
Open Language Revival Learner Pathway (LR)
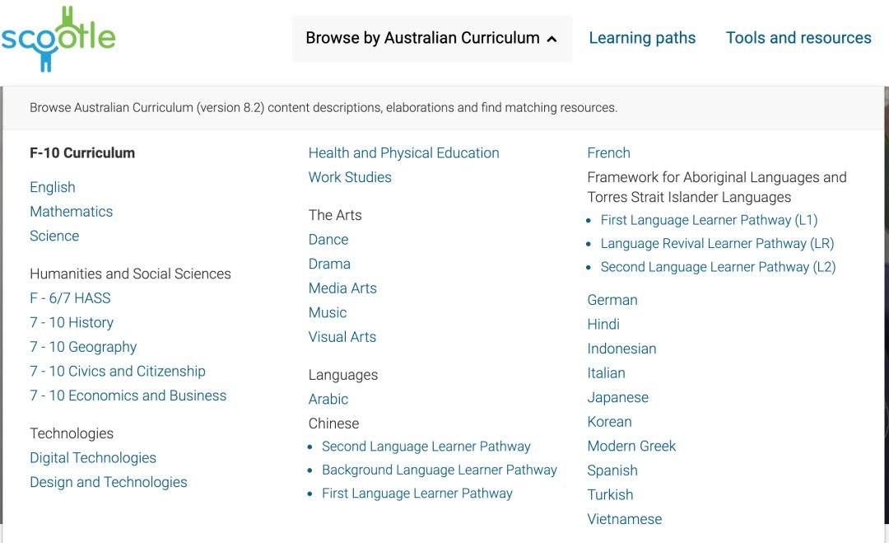click(717, 243)
